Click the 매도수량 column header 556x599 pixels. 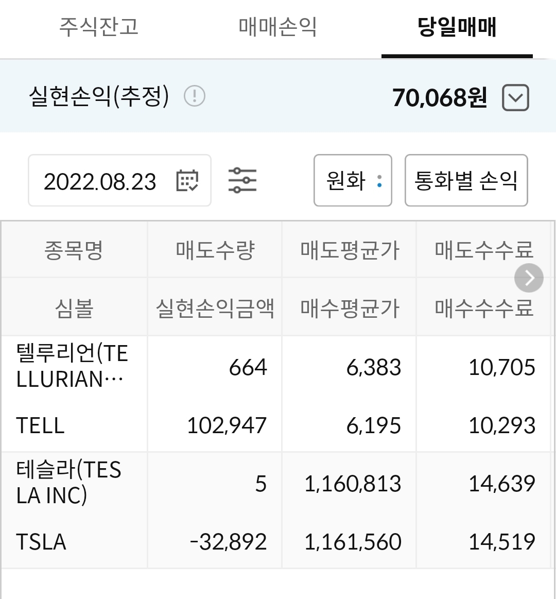(x=215, y=250)
